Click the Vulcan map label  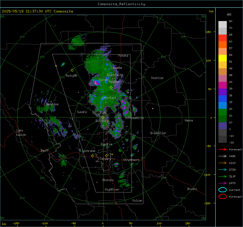[x=137, y=201]
